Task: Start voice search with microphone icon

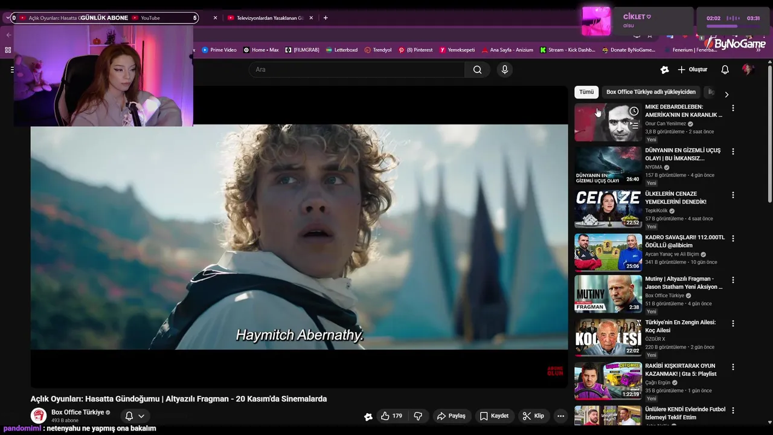Action: pos(505,69)
